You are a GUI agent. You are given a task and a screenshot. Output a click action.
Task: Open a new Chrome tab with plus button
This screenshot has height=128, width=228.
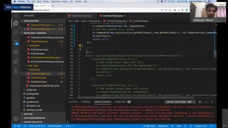pyautogui.click(x=53, y=6)
